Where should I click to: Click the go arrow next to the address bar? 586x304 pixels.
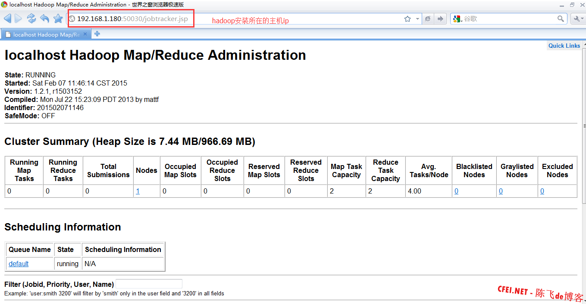click(440, 19)
